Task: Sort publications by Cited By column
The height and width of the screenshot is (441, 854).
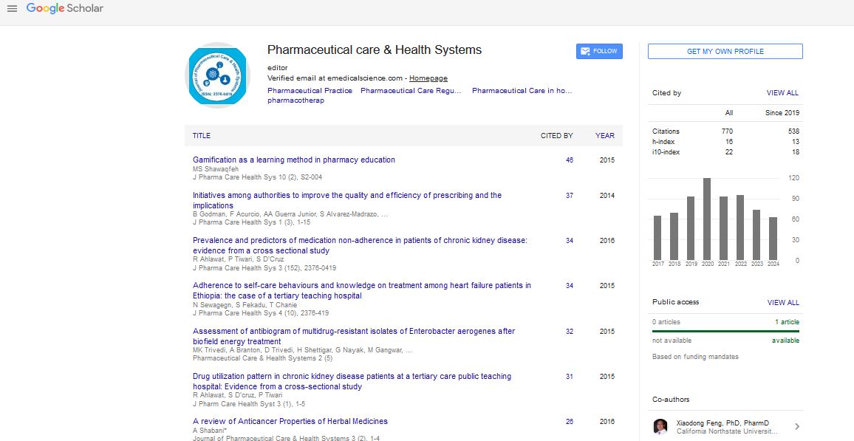Action: 556,136
